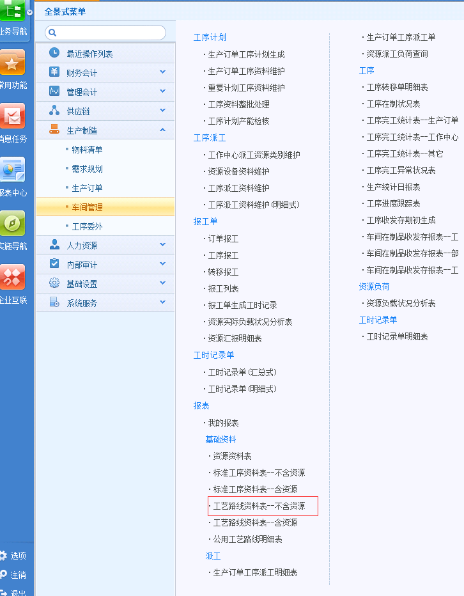Click the menu search input field
This screenshot has height=596, width=464.
coord(110,32)
